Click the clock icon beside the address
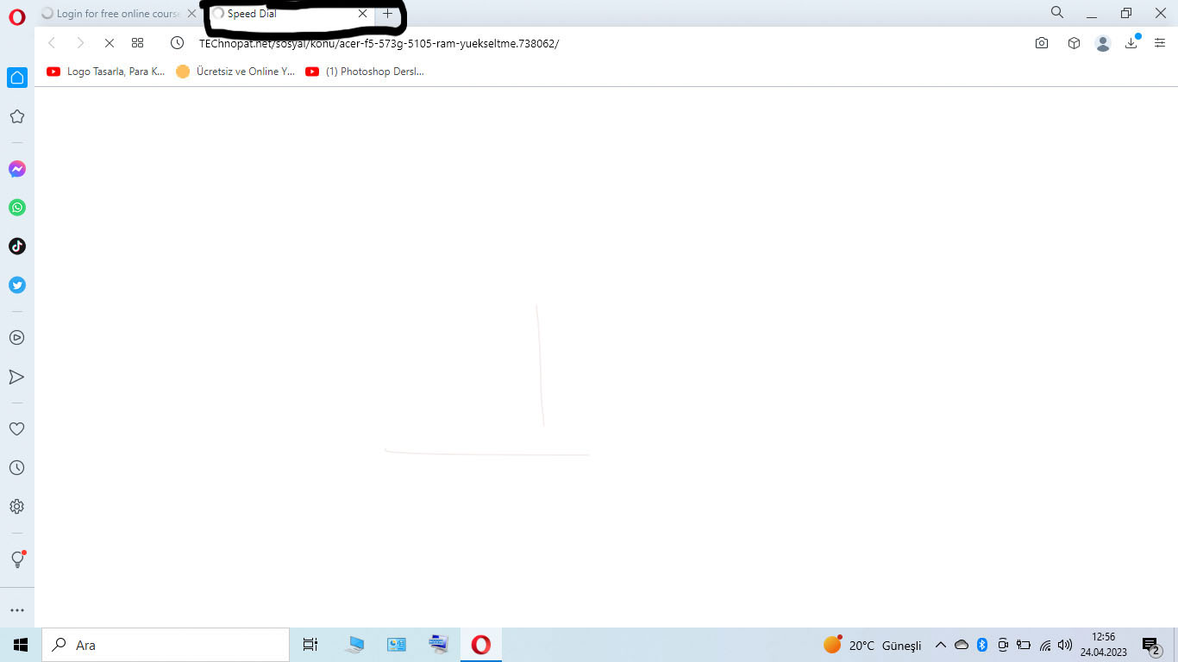Image resolution: width=1178 pixels, height=662 pixels. (x=178, y=43)
